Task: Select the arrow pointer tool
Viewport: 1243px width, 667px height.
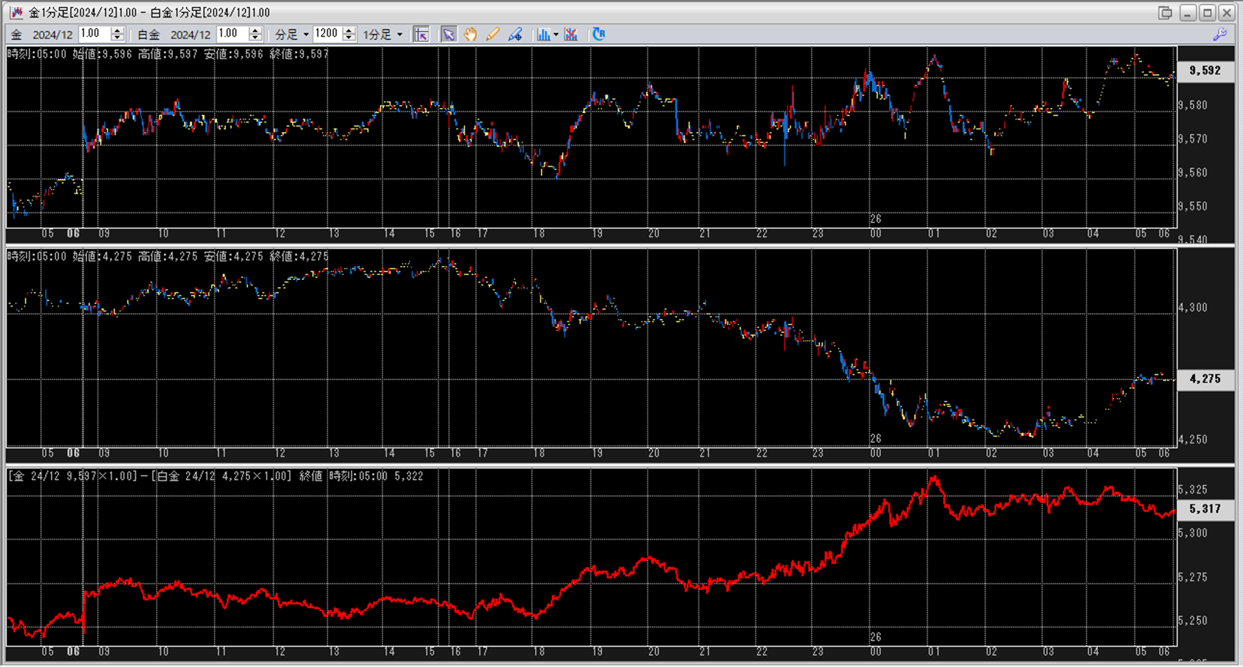Action: pyautogui.click(x=448, y=35)
